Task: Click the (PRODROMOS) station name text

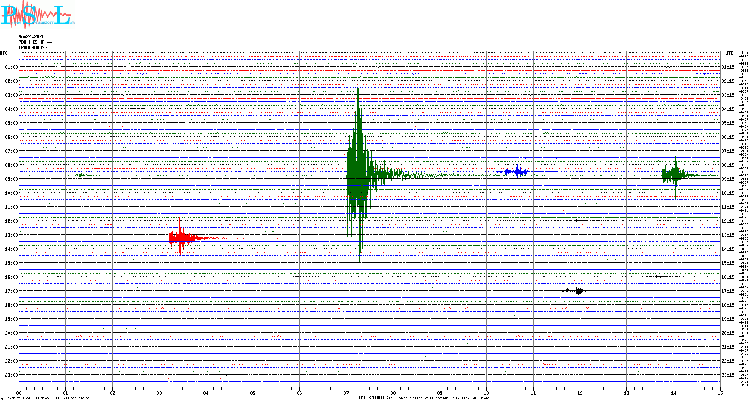Action: tap(33, 48)
